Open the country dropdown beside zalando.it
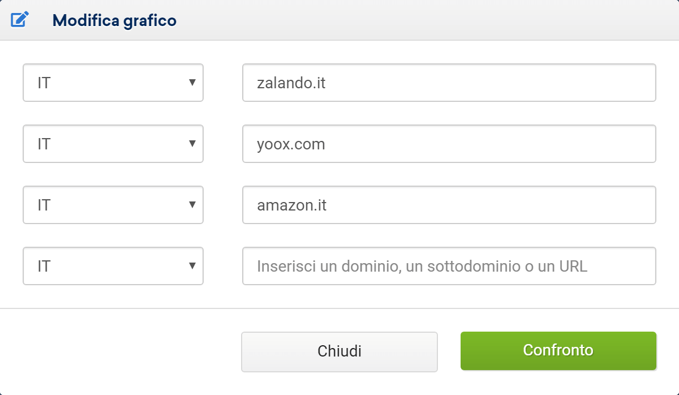This screenshot has width=679, height=395. (113, 83)
